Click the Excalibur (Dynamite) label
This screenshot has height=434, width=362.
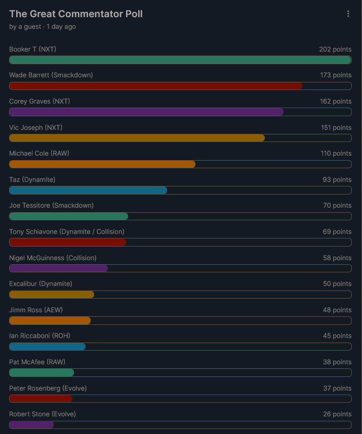click(41, 284)
